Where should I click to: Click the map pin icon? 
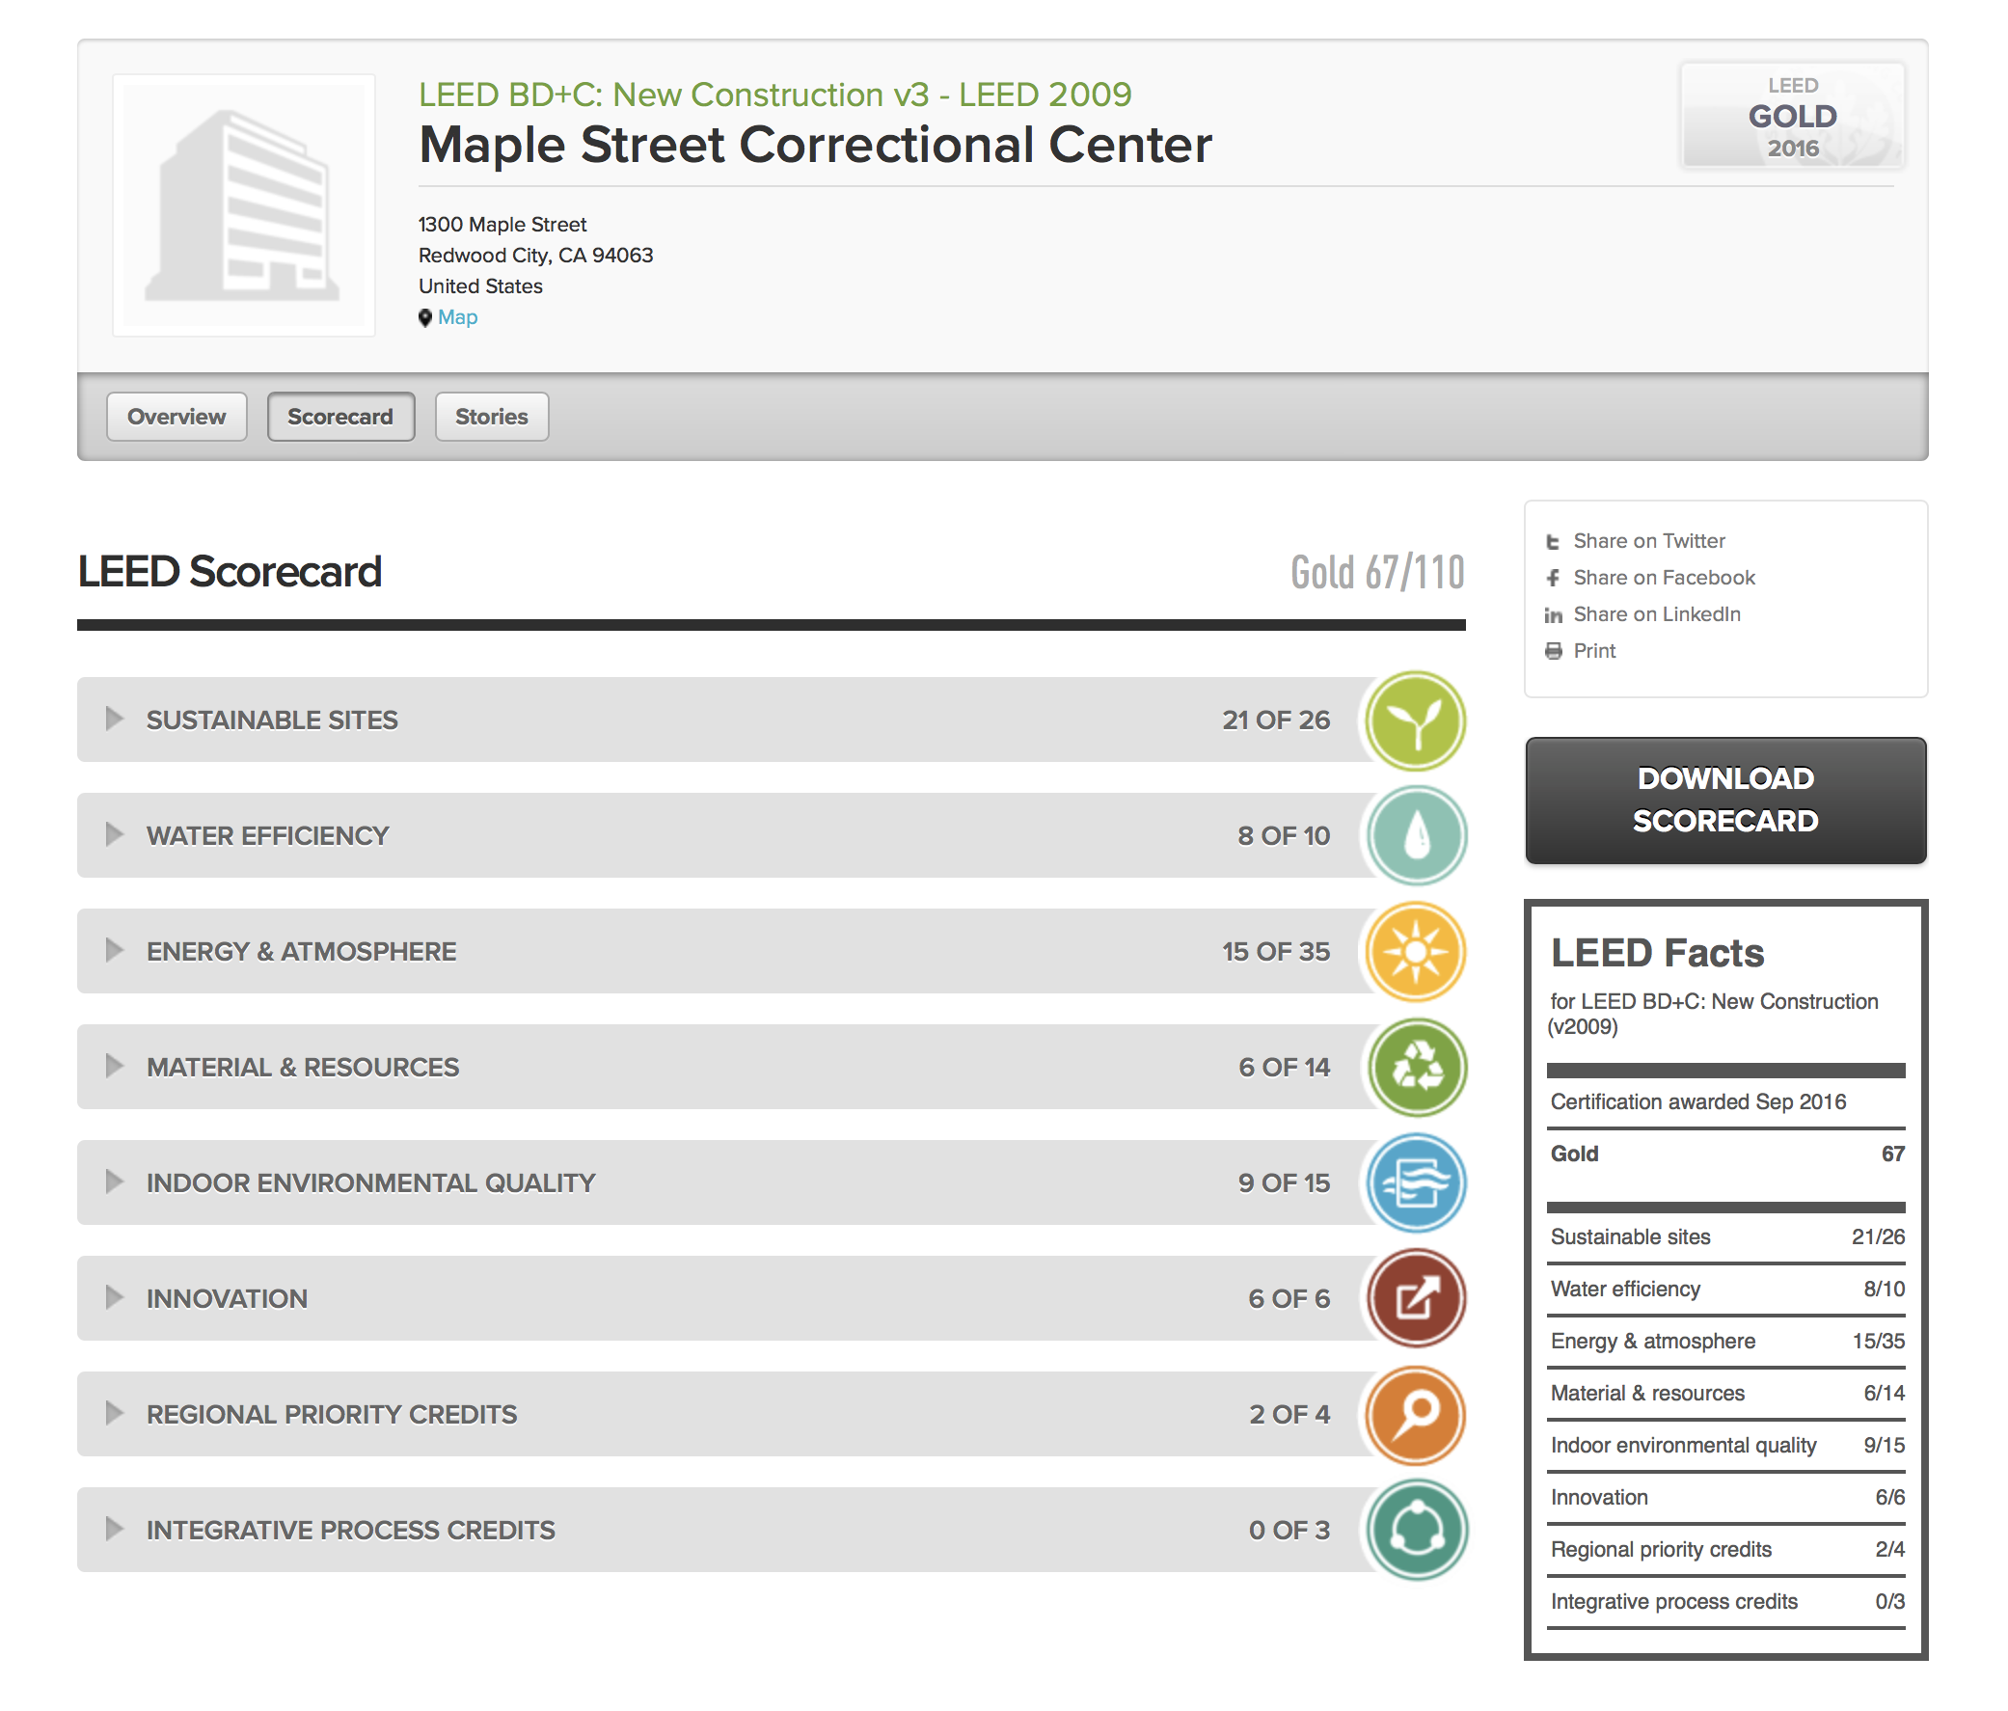424,318
